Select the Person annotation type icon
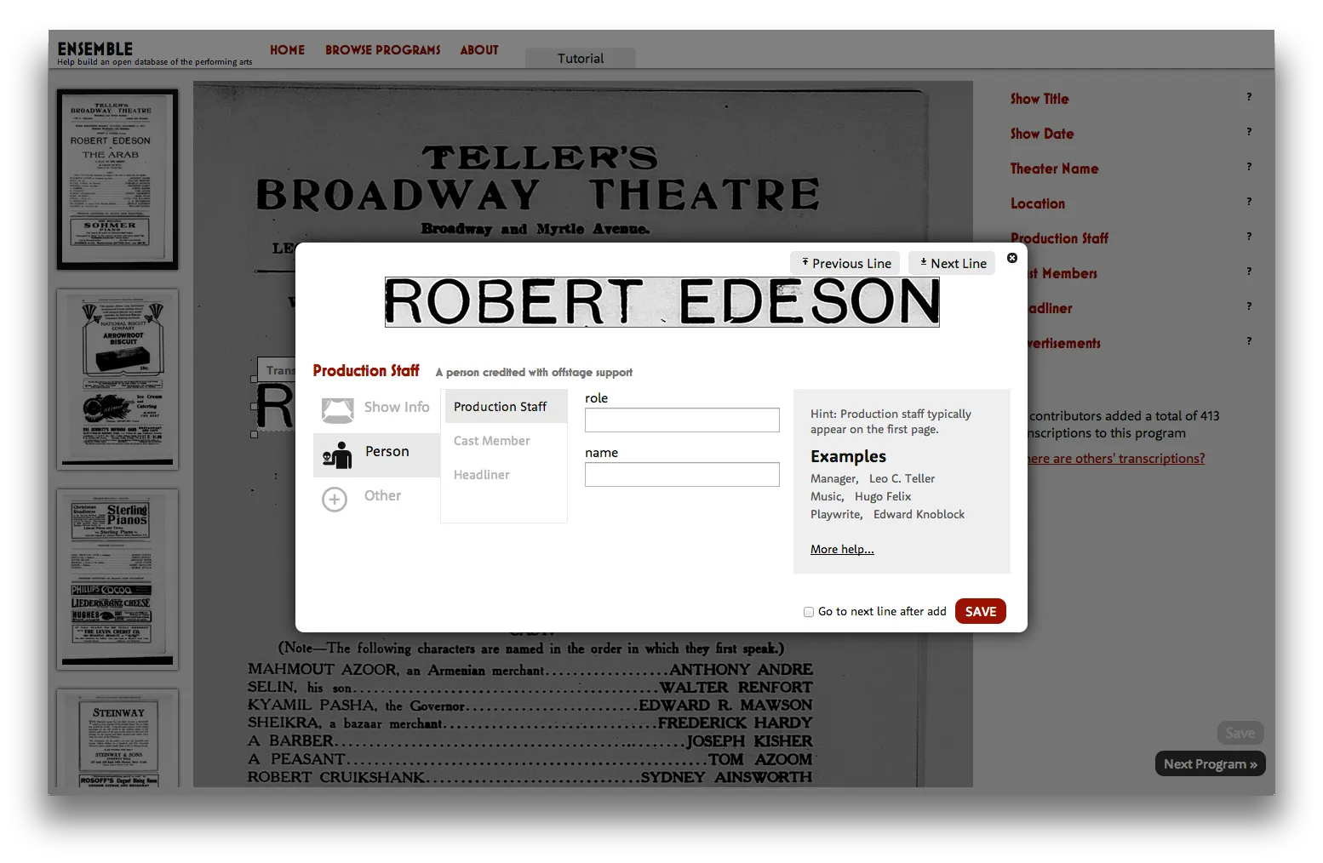Viewport: 1323px width, 863px height. (339, 454)
